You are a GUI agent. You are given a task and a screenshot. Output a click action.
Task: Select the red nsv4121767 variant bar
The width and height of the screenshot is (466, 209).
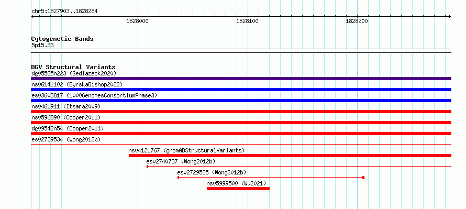[290, 156]
